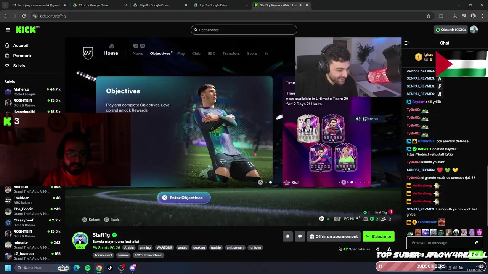Image resolution: width=488 pixels, height=274 pixels.
Task: Open Maherco channel in sidebar
Action: 32,91
